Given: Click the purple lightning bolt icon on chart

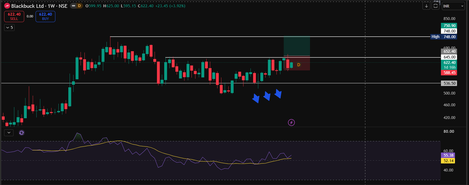Looking at the screenshot, I should [x=291, y=122].
